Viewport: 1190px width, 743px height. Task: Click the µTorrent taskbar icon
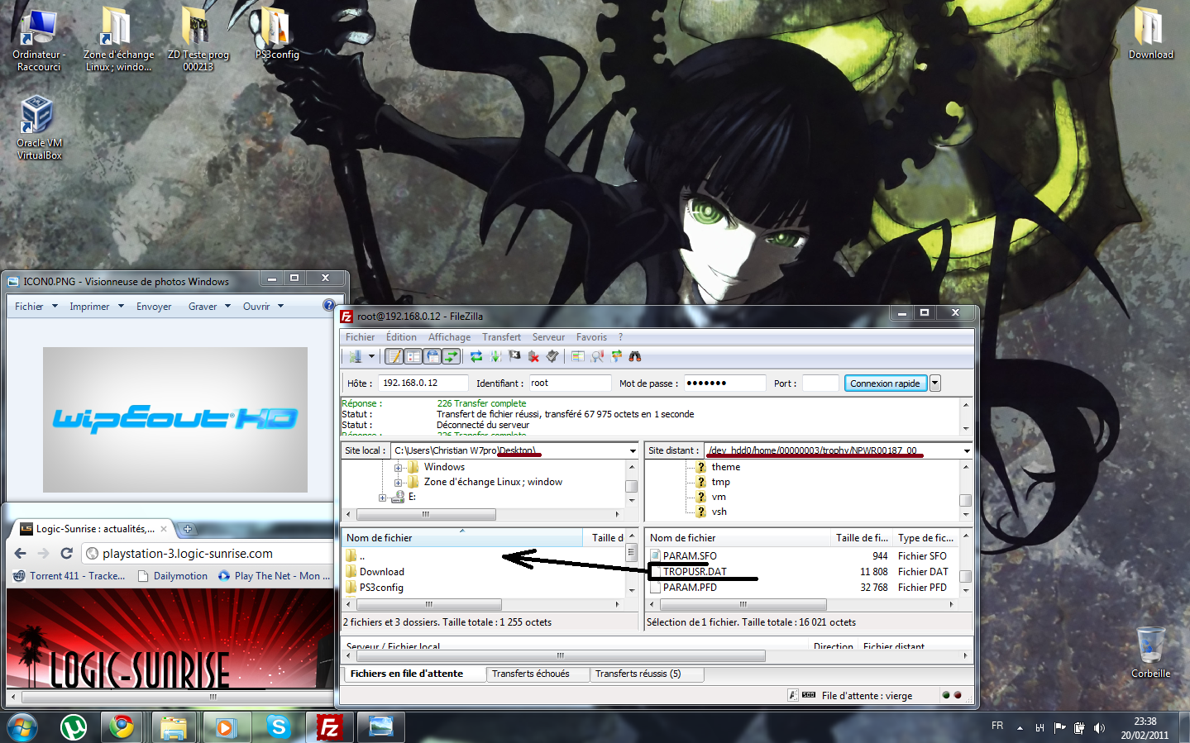coord(74,727)
